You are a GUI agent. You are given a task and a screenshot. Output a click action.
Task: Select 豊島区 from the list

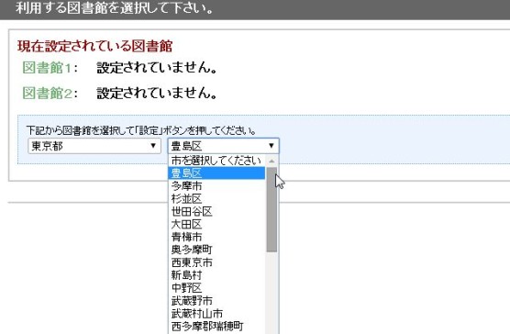[216, 173]
